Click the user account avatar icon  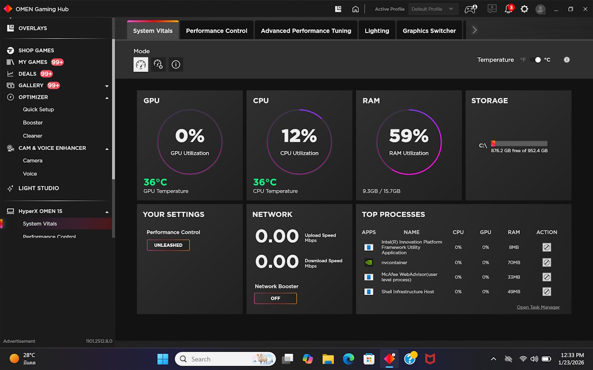[x=541, y=9]
